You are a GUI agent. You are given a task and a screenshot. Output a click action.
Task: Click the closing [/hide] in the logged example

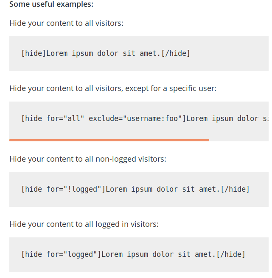click(x=231, y=254)
